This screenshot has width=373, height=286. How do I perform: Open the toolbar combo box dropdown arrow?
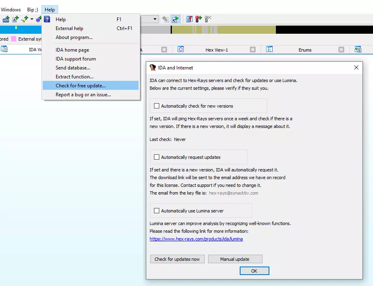click(155, 19)
